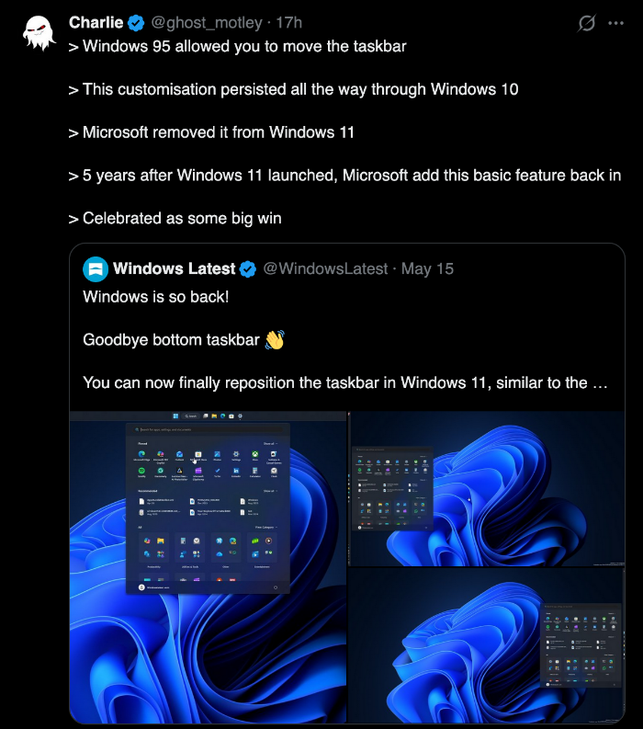Viewport: 643px width, 729px height.
Task: Expand the truncated quoted post text ellipsis
Action: [x=600, y=383]
